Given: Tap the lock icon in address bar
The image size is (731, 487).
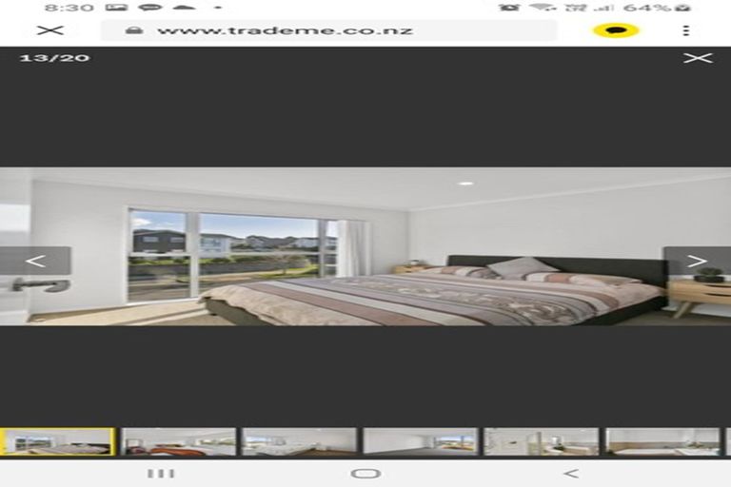Looking at the screenshot, I should click(x=134, y=30).
